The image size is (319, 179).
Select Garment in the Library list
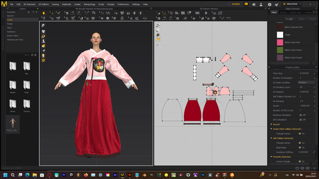(x=10, y=16)
